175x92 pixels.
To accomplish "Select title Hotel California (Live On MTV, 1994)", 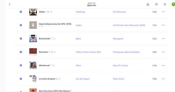I will tap(55, 24).
